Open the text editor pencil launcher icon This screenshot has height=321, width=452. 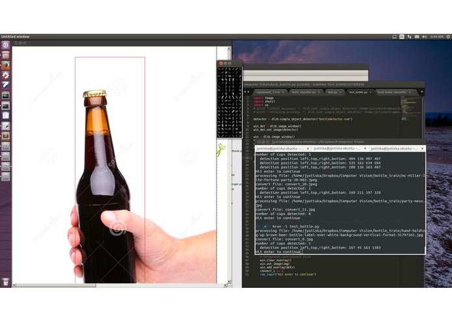(5, 126)
